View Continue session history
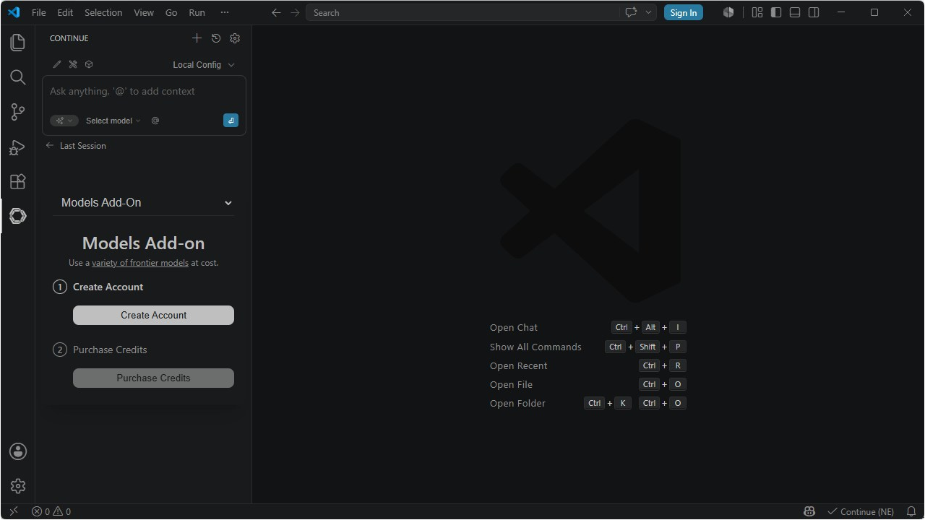The width and height of the screenshot is (925, 520). (x=215, y=38)
